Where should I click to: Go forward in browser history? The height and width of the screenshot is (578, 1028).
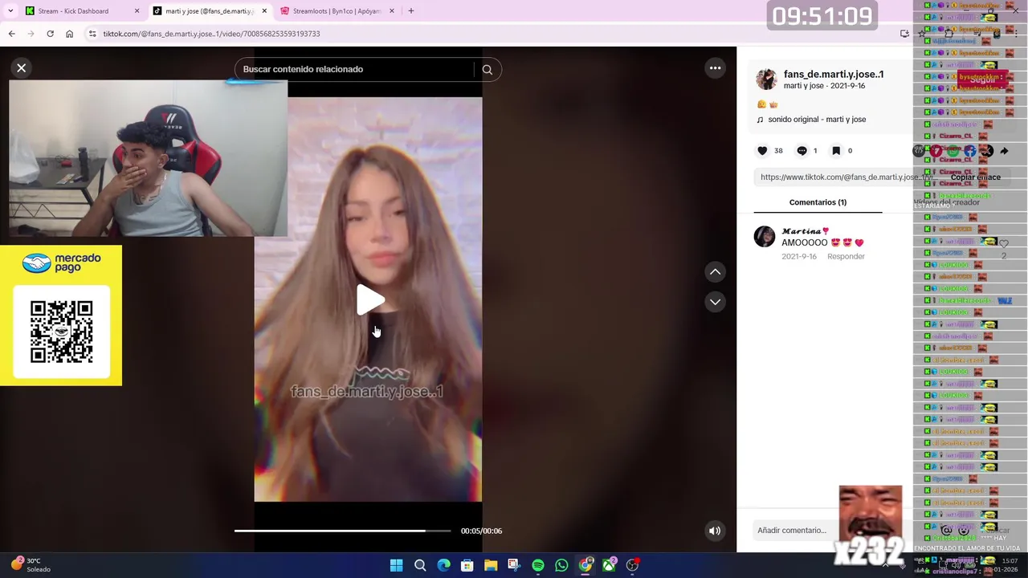click(x=31, y=34)
